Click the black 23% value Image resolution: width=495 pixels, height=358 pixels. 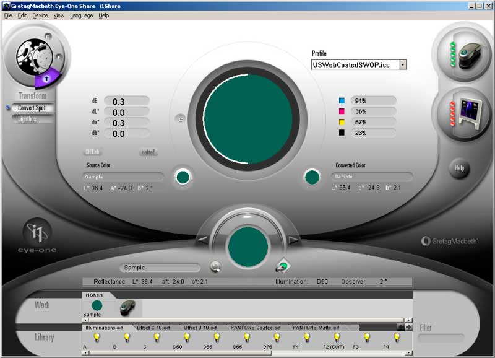point(373,133)
